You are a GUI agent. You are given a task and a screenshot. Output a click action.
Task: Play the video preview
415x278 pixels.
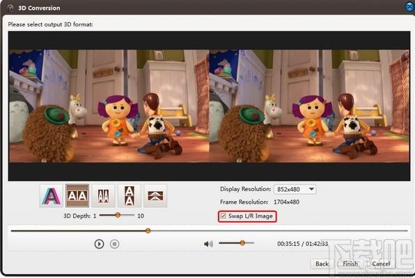pyautogui.click(x=99, y=244)
